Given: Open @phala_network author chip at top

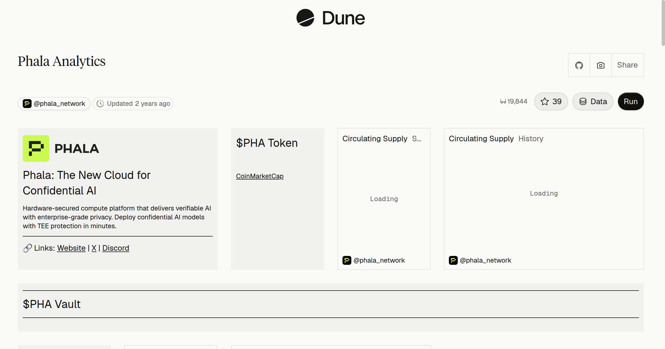Looking at the screenshot, I should click(x=54, y=104).
